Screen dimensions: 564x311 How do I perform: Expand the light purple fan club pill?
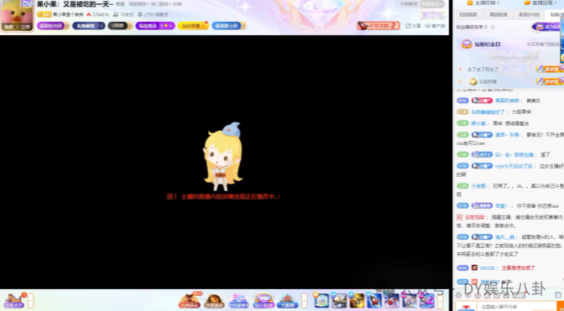[53, 25]
